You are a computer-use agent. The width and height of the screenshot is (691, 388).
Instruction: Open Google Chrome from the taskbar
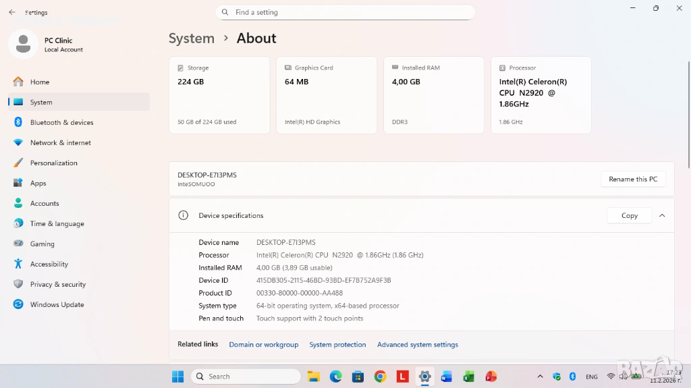click(x=380, y=377)
